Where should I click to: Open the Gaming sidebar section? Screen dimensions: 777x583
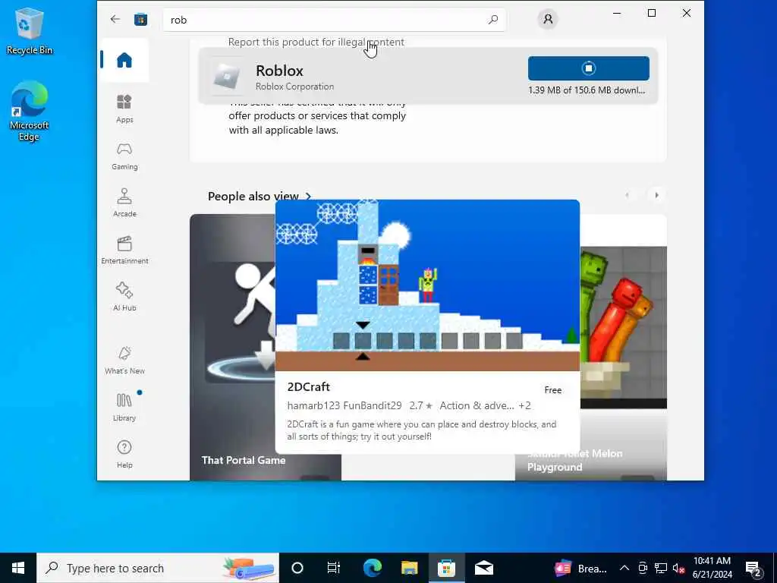124,156
